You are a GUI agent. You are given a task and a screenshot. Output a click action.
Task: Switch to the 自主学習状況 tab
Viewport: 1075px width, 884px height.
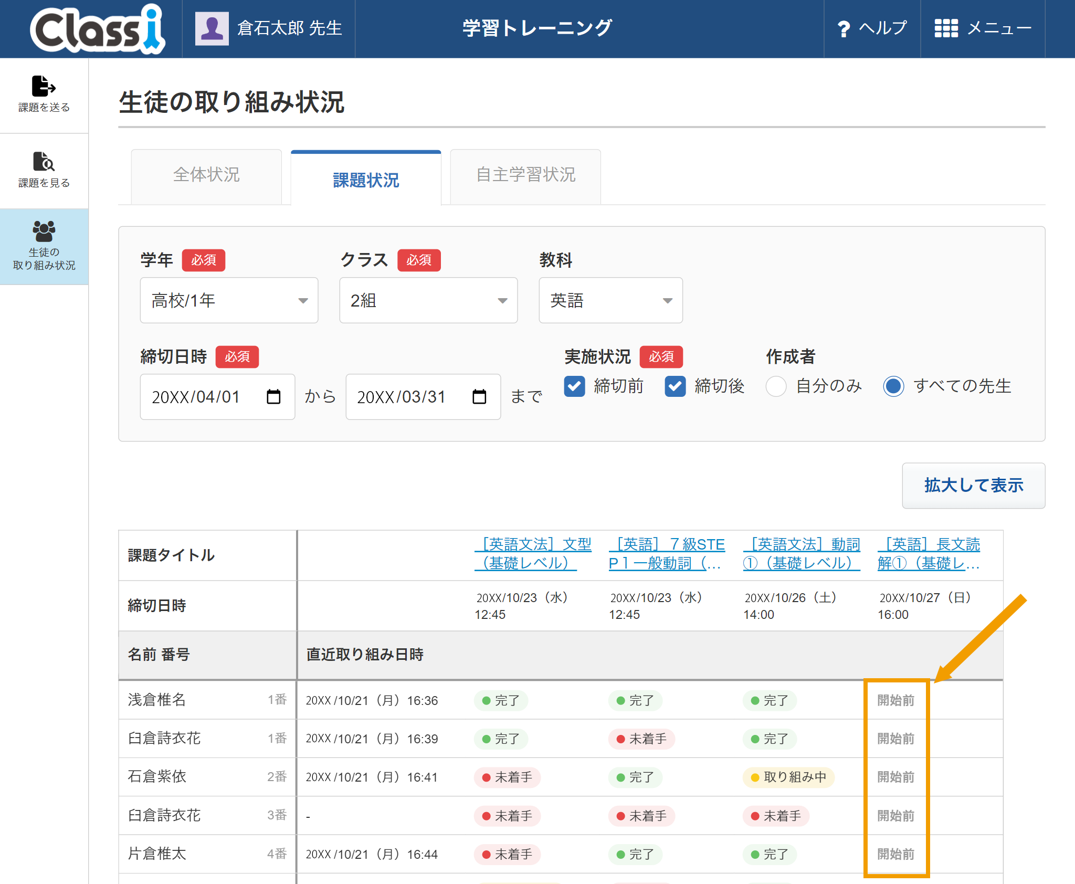(x=525, y=176)
